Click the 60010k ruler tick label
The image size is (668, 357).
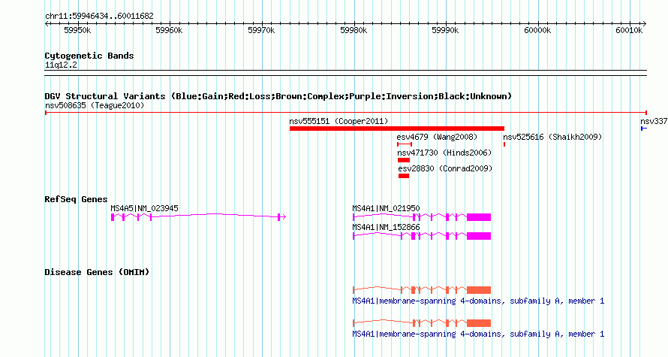tap(629, 30)
